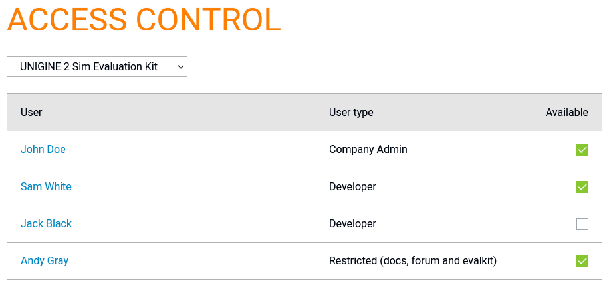
Task: Uncheck the Available checkbox for John Doe
Action: (582, 150)
